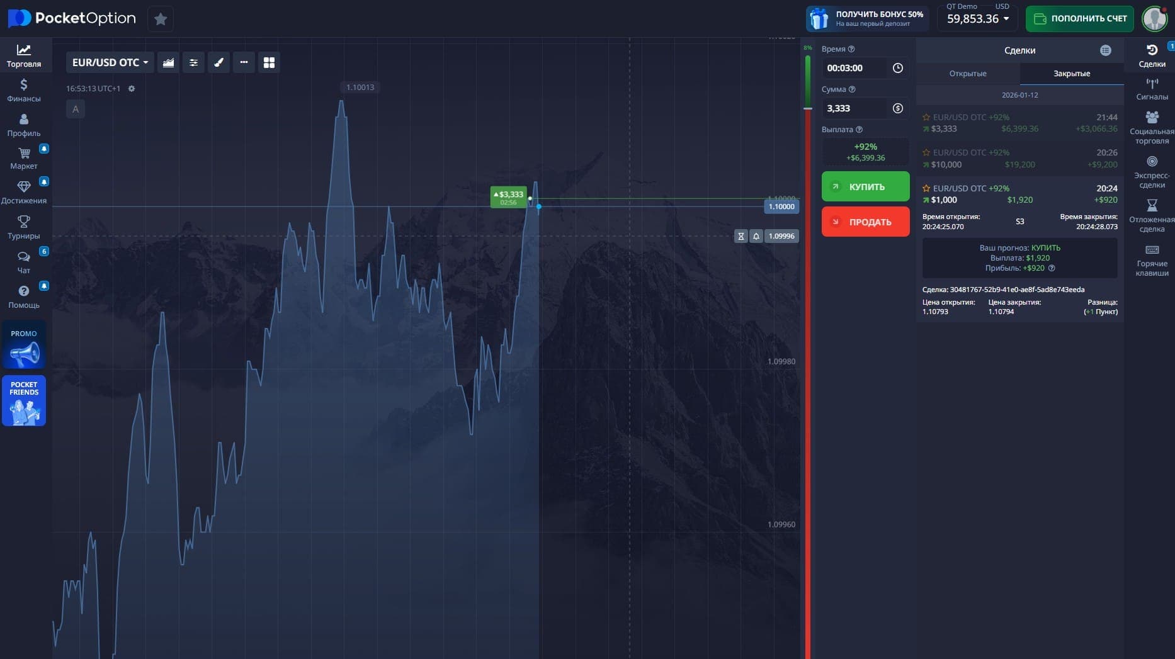
Task: Toggle favorite star on $1,000 trade
Action: point(926,188)
